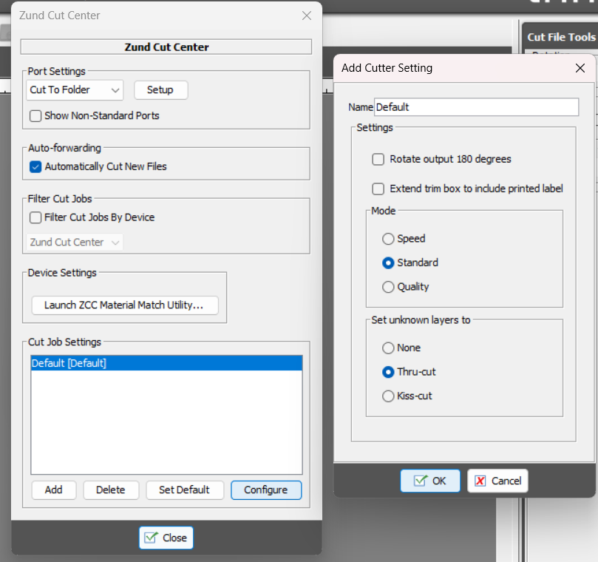Set unknown layers to Thru-cut
This screenshot has height=562, width=598.
pos(388,372)
